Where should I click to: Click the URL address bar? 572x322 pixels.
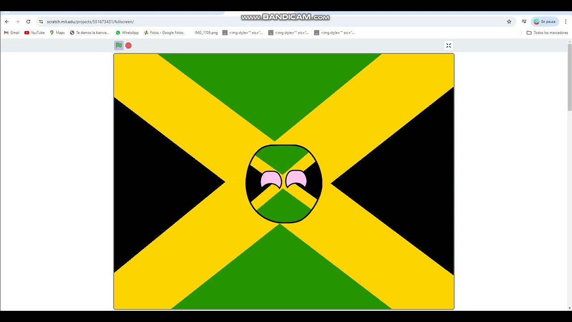tap(276, 21)
